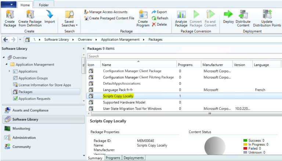Expand the Applications tree node
This screenshot has height=161, width=282.
(x=9, y=71)
